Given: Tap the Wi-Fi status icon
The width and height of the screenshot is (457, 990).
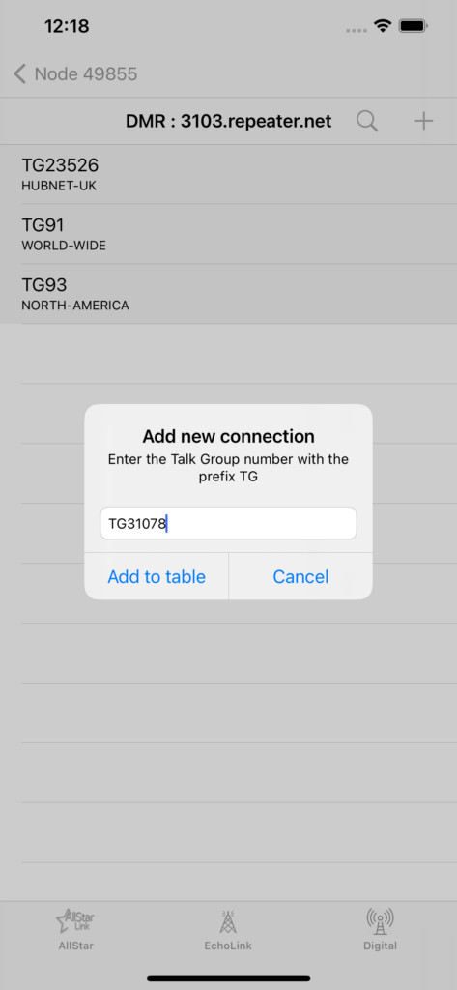Looking at the screenshot, I should (382, 26).
